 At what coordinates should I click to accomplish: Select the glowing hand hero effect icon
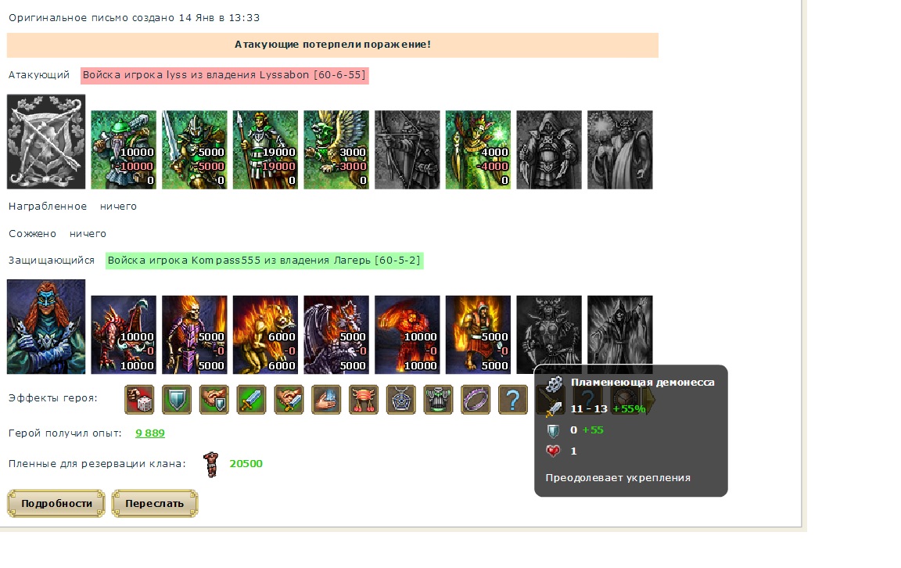point(326,400)
